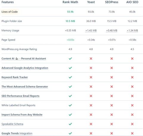Click AIO SEO cross for Google Trends Integration
This screenshot has width=143, height=136.
[132, 133]
